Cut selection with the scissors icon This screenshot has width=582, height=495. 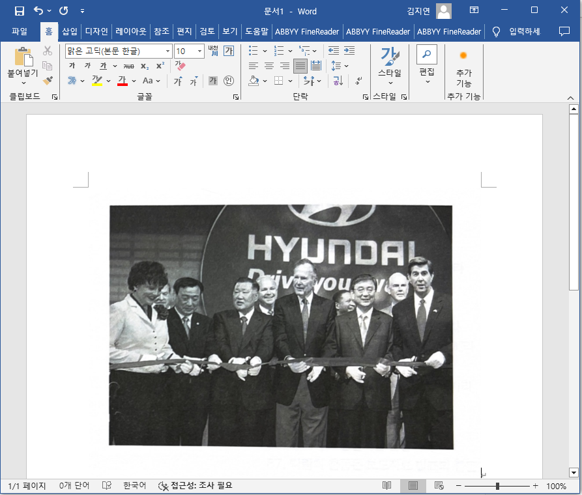click(x=48, y=50)
